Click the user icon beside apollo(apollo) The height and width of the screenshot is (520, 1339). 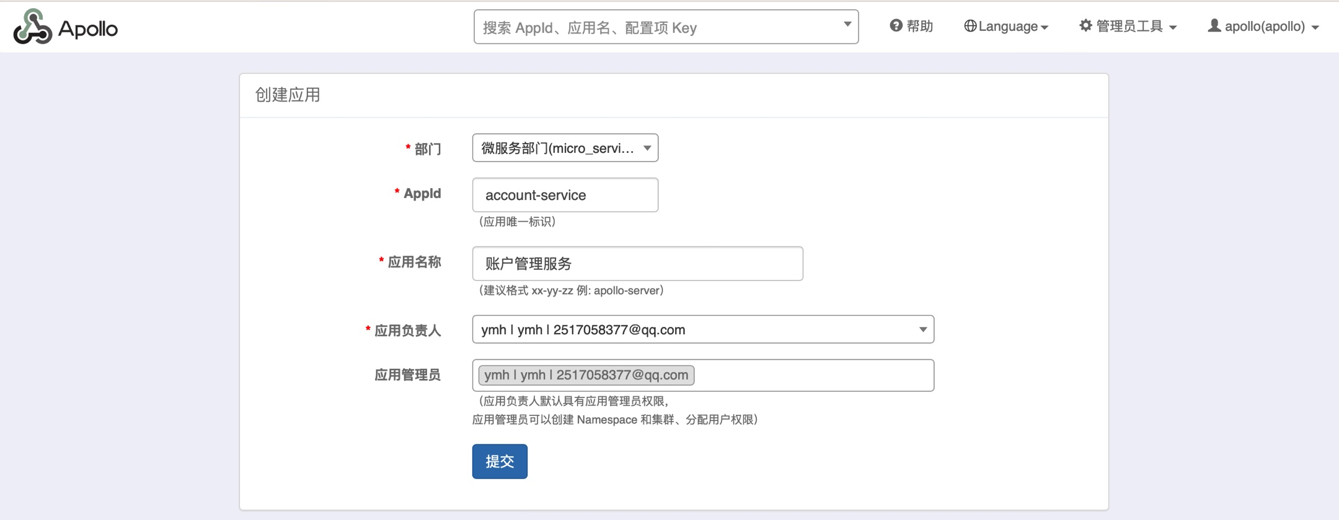pos(1214,25)
